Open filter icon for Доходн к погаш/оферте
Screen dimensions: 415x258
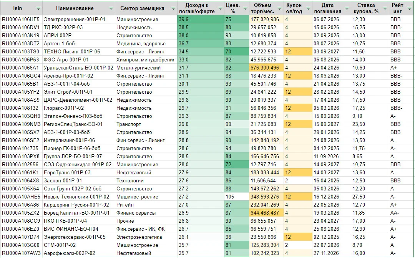pos(220,8)
